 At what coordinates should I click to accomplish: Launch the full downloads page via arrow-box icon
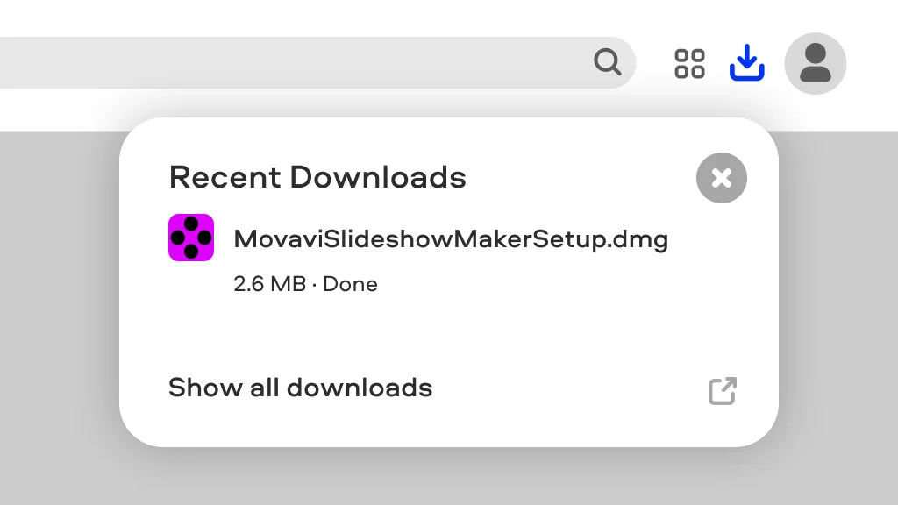tap(723, 390)
